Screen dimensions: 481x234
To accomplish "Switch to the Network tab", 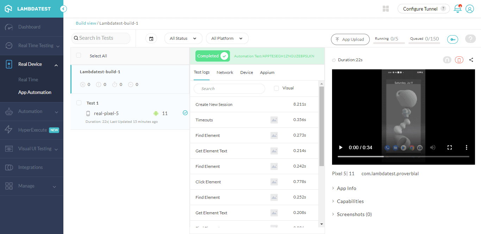I will (x=225, y=72).
